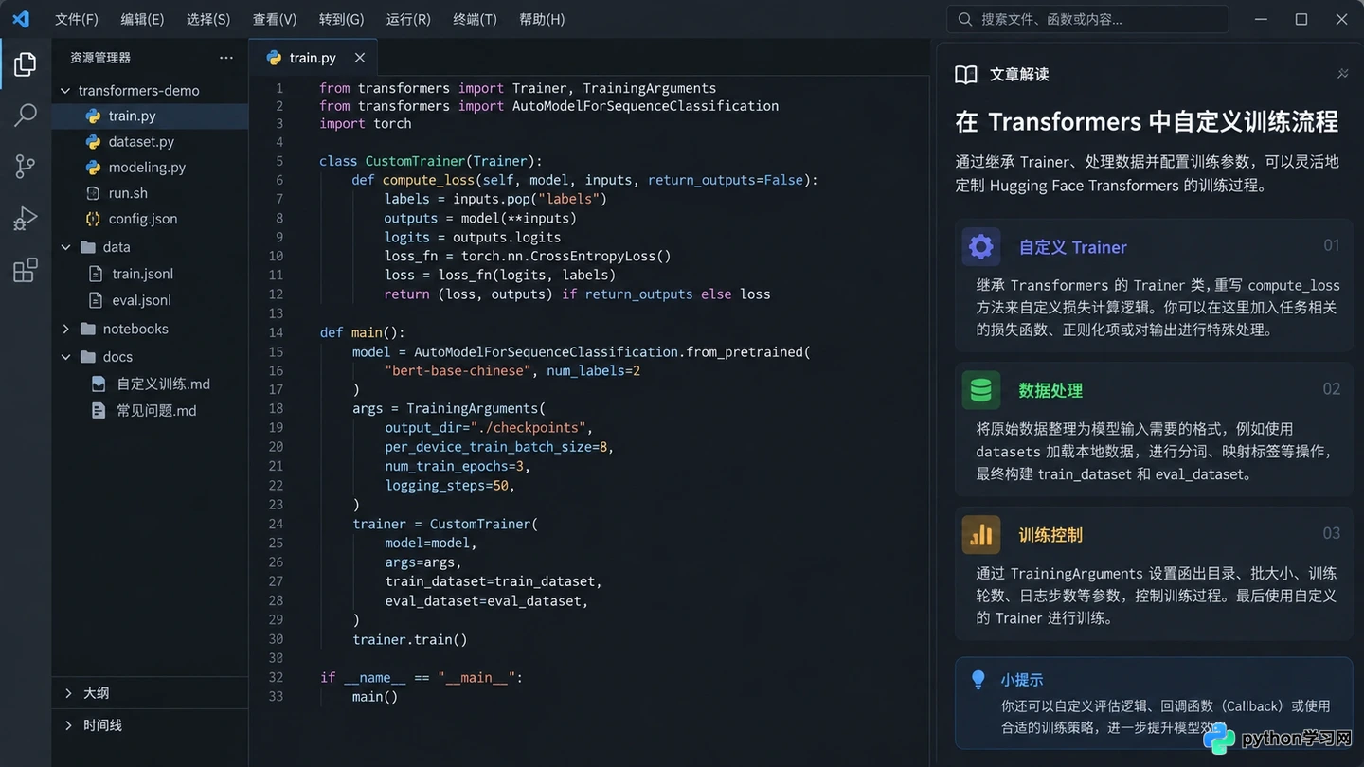1364x767 pixels.
Task: Open the 终端(T) menu
Action: (475, 19)
